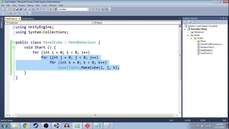
Task: Expand the Player folder node
Action: click(194, 41)
